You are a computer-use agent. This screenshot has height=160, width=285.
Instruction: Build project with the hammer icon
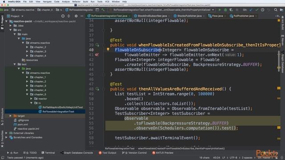click(103, 10)
